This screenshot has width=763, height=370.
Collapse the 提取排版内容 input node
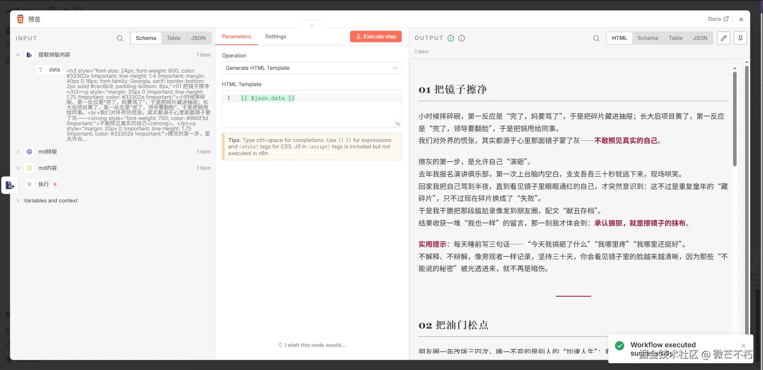pyautogui.click(x=18, y=55)
